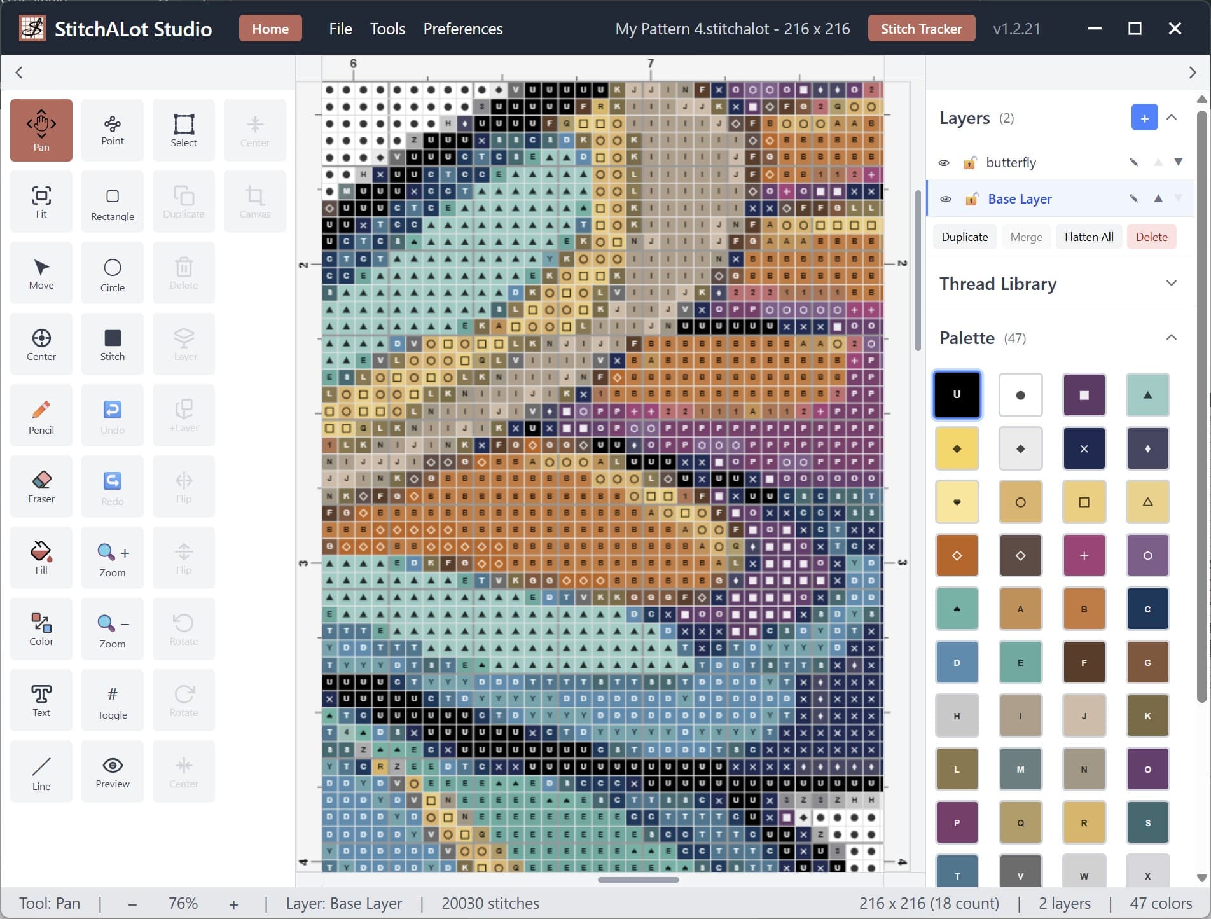
Task: Select the Fill bucket tool
Action: tap(41, 557)
